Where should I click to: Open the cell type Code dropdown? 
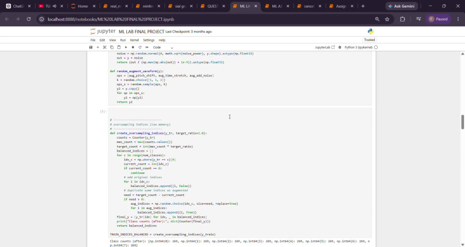click(163, 47)
